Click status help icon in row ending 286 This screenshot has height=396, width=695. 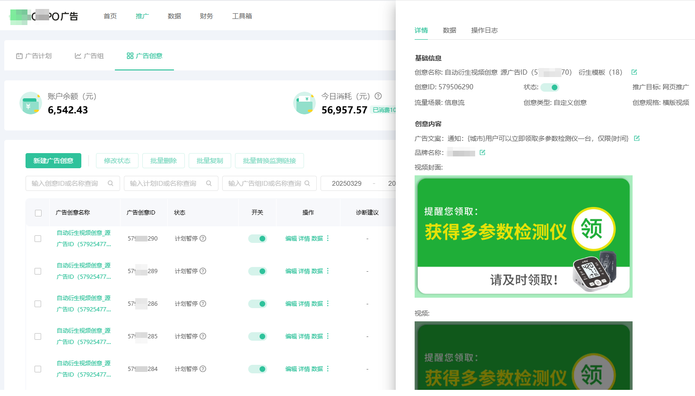tap(203, 304)
